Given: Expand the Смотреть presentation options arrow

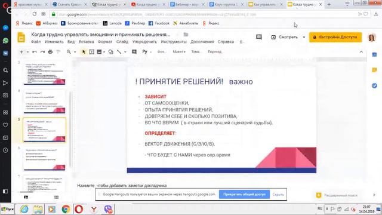Looking at the screenshot, I should pyautogui.click(x=304, y=37).
